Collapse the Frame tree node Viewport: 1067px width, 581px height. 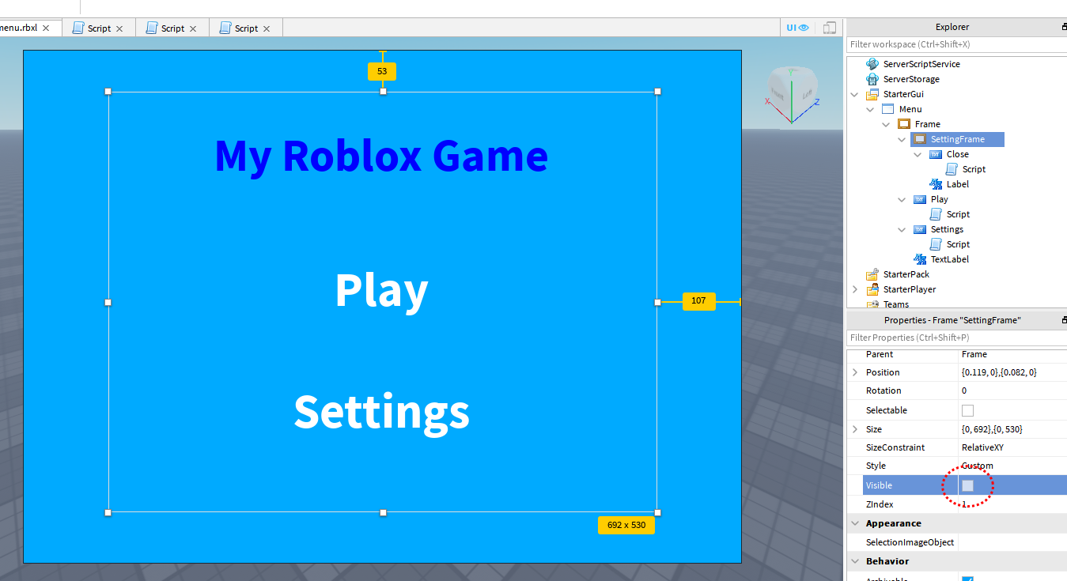click(x=886, y=124)
